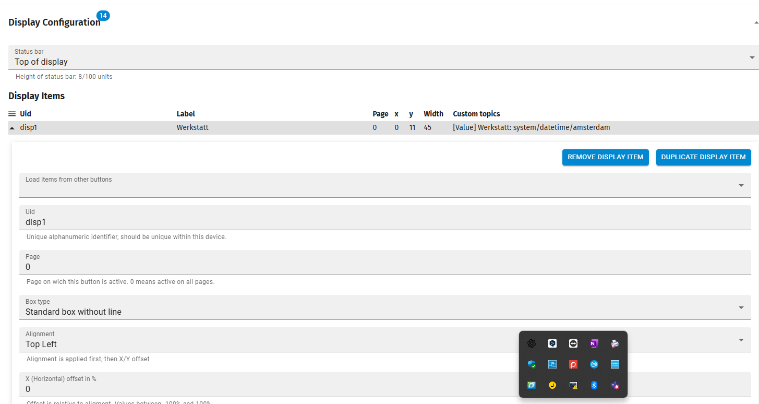Focus the Page number input field
759x404 pixels.
[365, 267]
